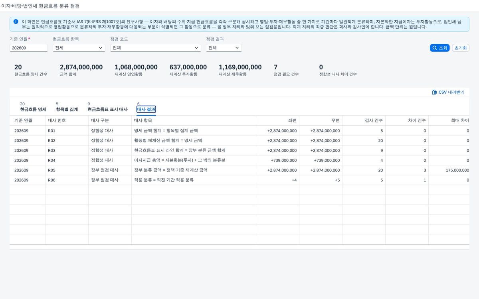Click the info icon in the message strip
The width and height of the screenshot is (479, 299).
[16, 22]
